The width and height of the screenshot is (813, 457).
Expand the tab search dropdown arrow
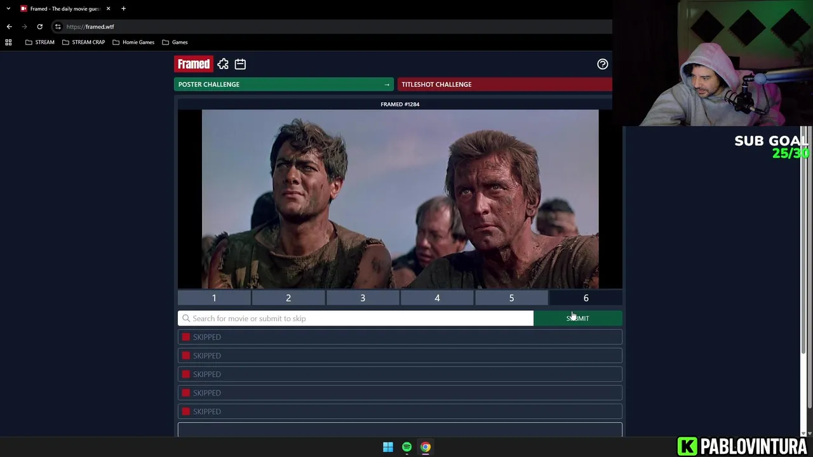(x=8, y=8)
